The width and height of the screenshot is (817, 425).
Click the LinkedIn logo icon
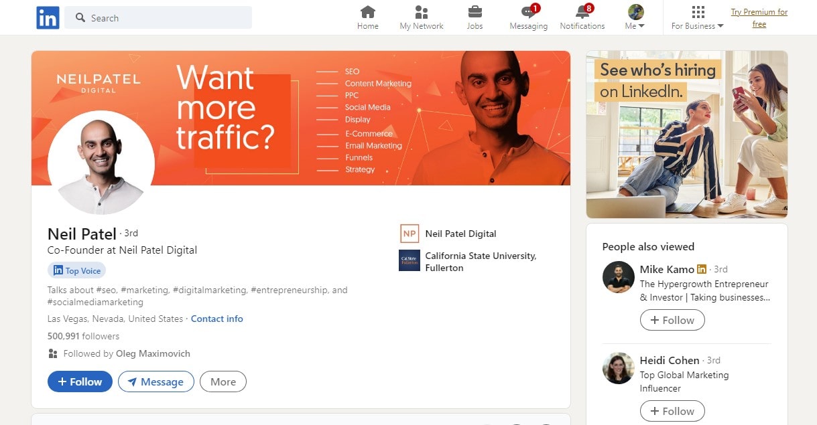coord(48,17)
